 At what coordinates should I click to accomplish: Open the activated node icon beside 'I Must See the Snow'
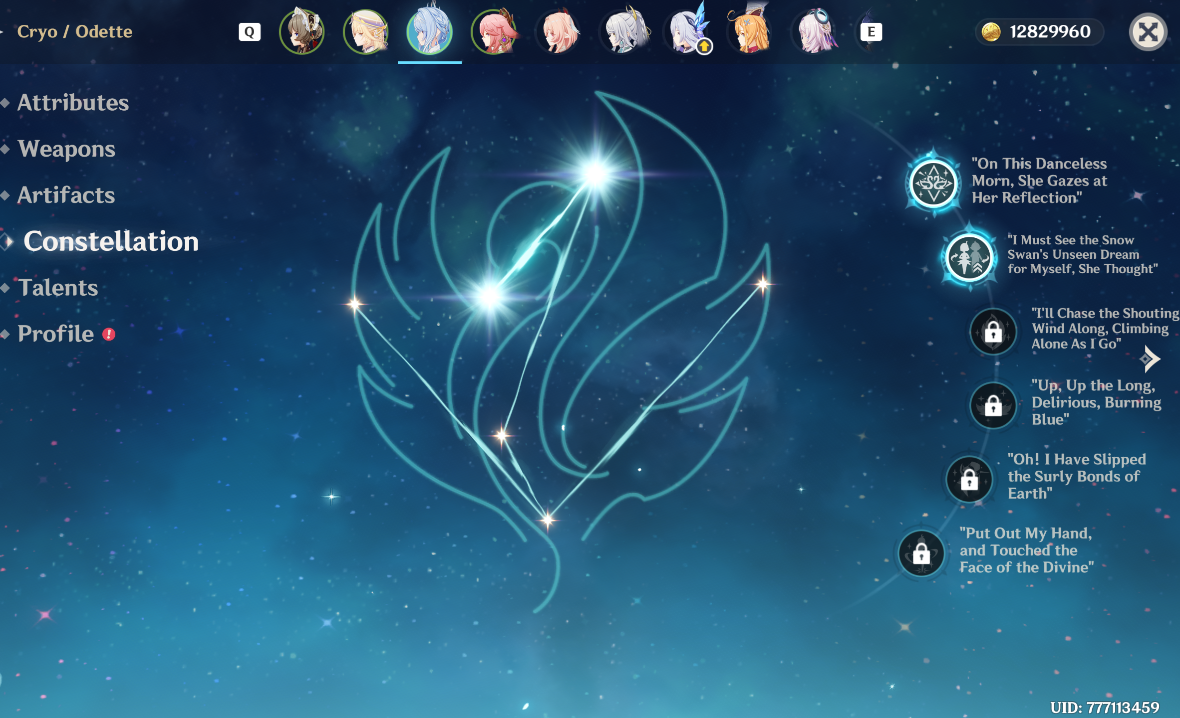click(x=969, y=257)
